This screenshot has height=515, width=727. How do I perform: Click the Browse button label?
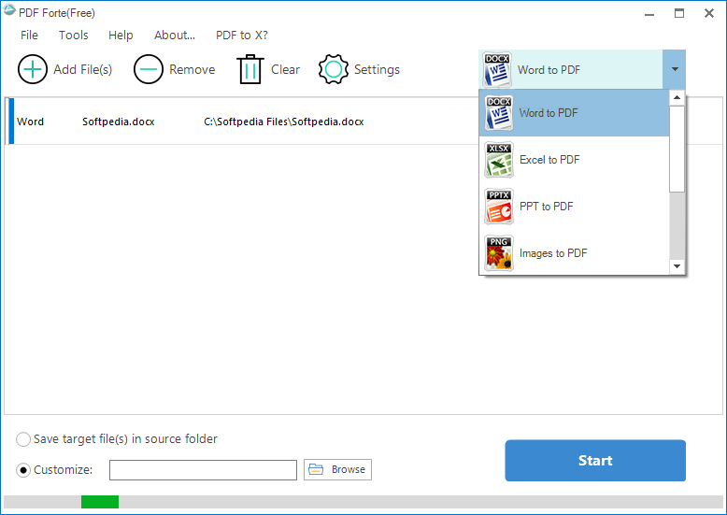point(349,469)
